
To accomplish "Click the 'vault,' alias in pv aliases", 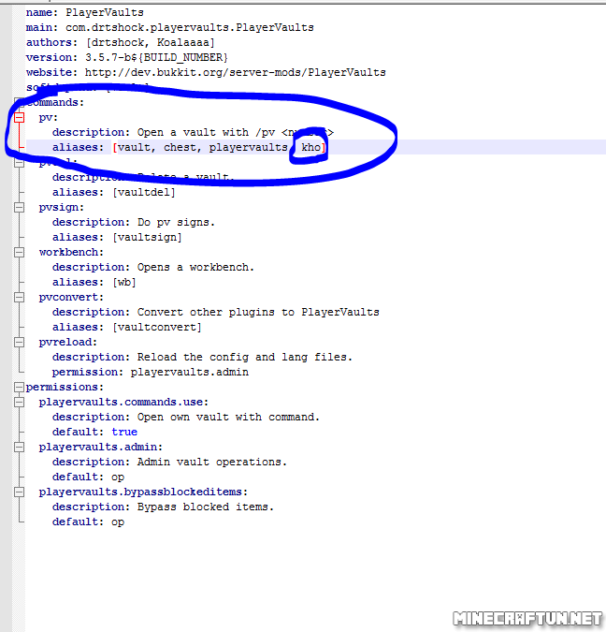I will (x=137, y=147).
